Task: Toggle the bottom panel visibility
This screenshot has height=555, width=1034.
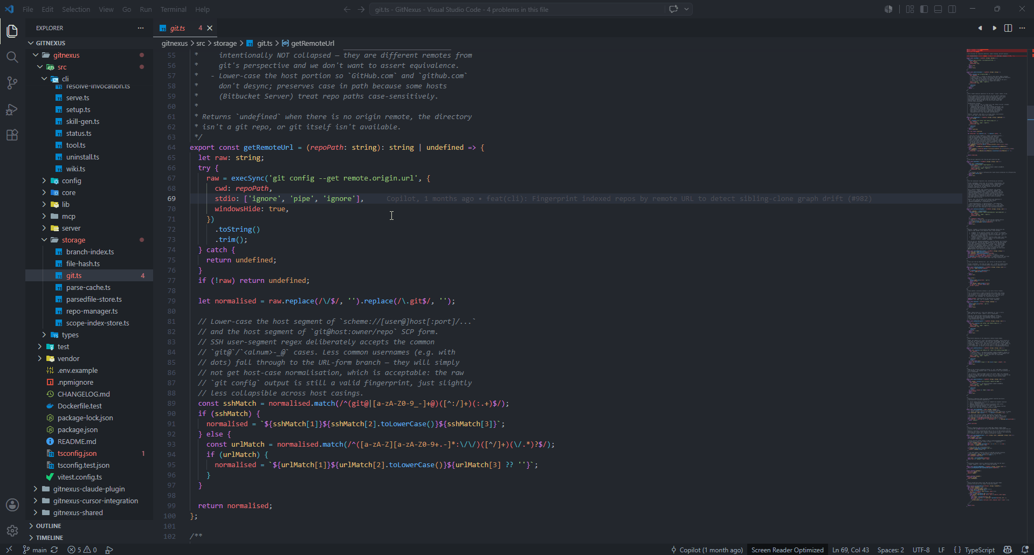Action: pyautogui.click(x=938, y=9)
